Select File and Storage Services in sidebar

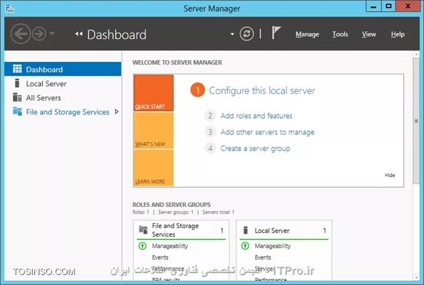coord(68,112)
